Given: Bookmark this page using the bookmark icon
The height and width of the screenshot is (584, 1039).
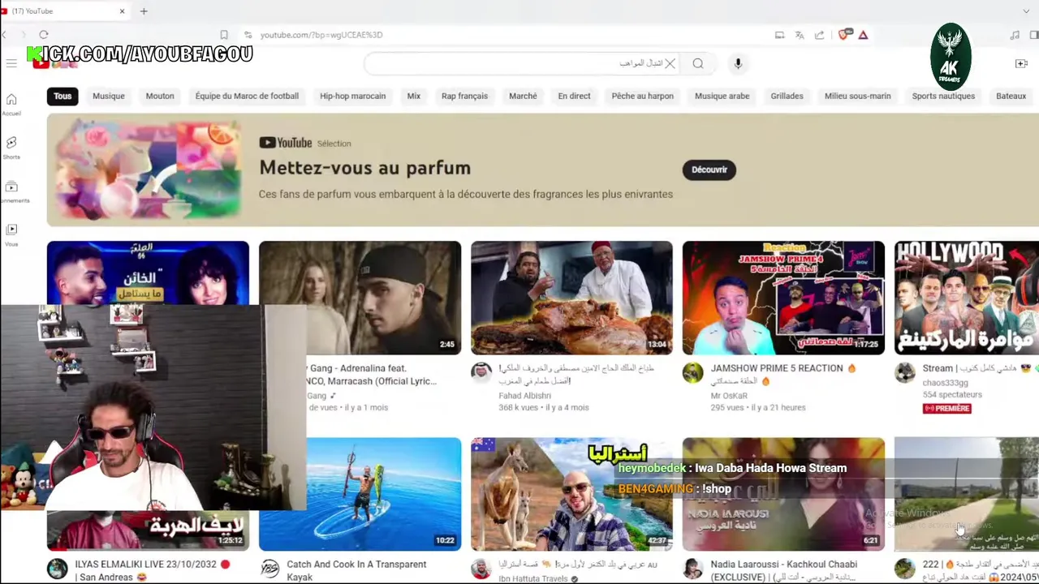Looking at the screenshot, I should [x=224, y=35].
